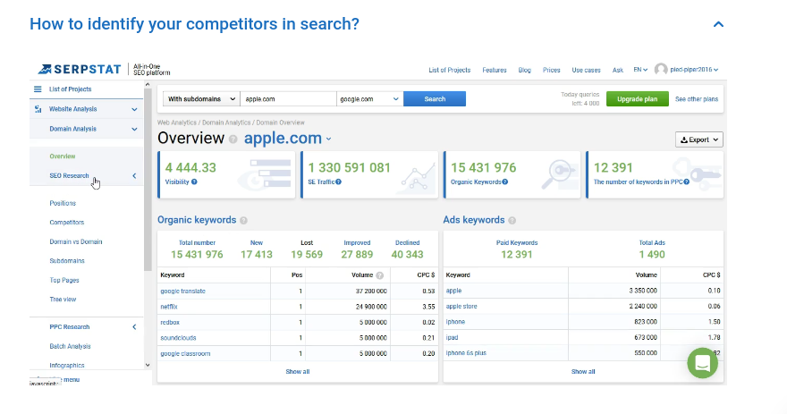Click the netflix keyword

pyautogui.click(x=169, y=307)
